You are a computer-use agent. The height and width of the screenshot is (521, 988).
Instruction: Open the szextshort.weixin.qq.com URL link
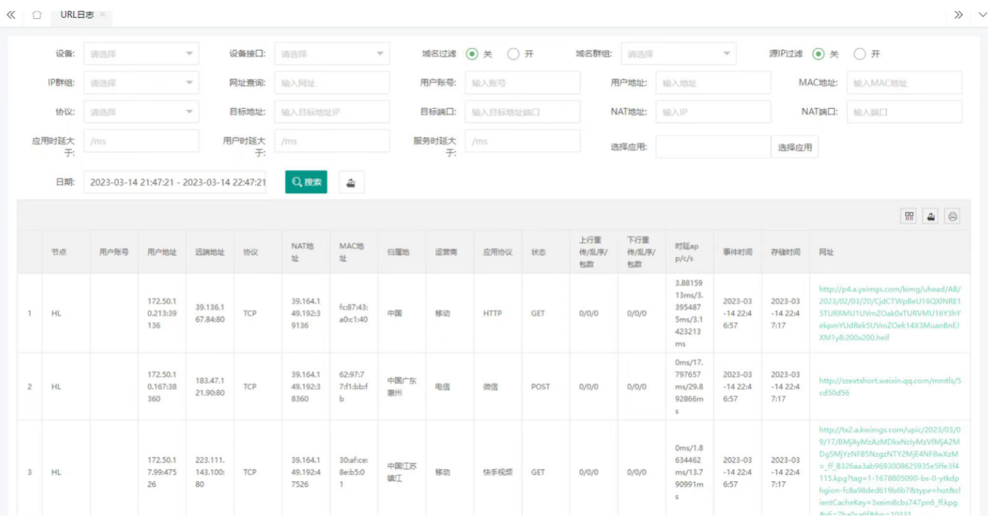[889, 387]
